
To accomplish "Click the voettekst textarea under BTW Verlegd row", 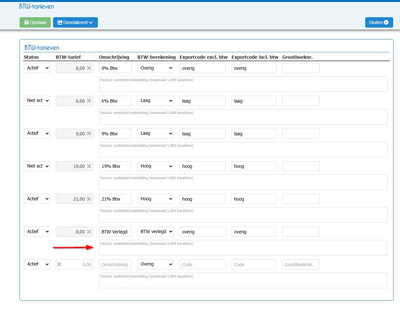I will coord(243,248).
